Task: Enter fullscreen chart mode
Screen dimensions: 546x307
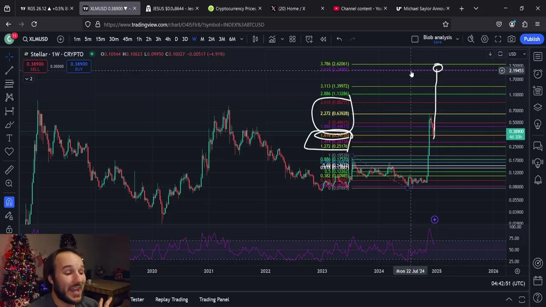Action: [x=498, y=39]
